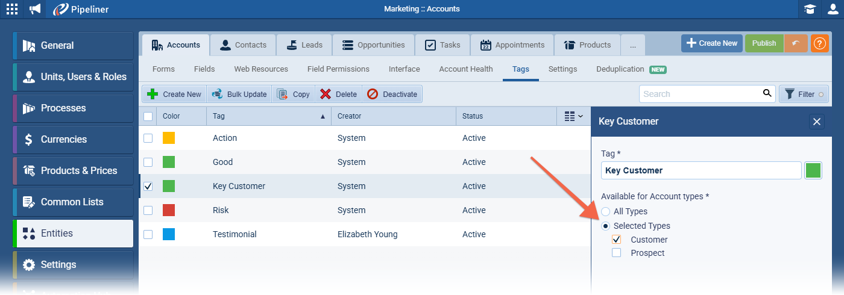Click the megaphone announcements icon
The height and width of the screenshot is (295, 844).
coord(36,9)
